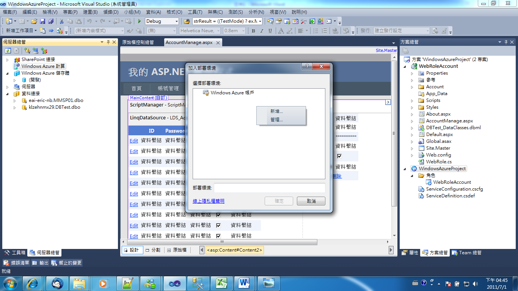518x291 pixels.
Task: Click the 取消 button in the dialog
Action: coord(311,201)
